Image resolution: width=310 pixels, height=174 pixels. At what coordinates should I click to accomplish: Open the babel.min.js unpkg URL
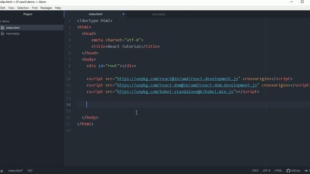tap(175, 92)
